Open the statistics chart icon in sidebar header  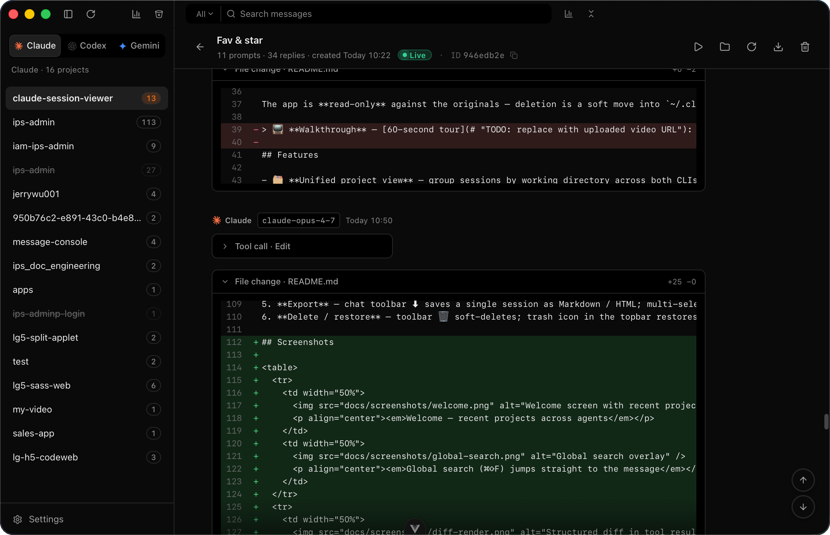[x=136, y=14]
